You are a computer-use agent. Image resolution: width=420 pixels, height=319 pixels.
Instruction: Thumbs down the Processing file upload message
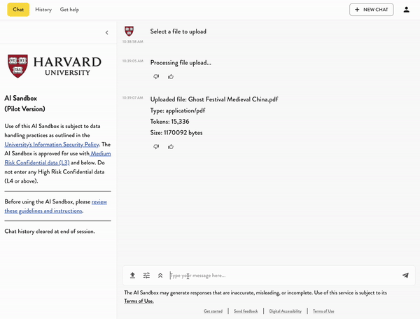(x=156, y=76)
